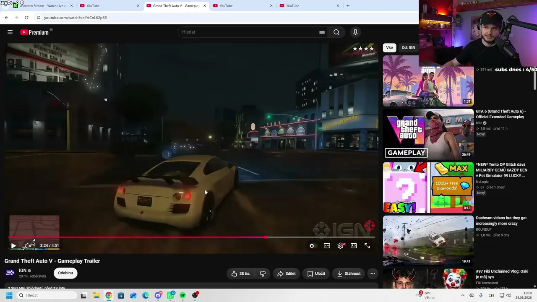Open the dashcam tornado video thumbnail
The height and width of the screenshot is (302, 537).
(x=428, y=241)
